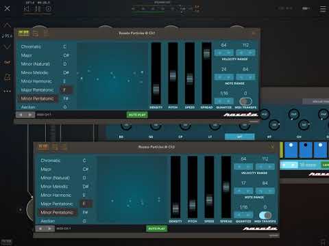
Task: Select Major scale in Ch1 window
Action: click(x=27, y=55)
